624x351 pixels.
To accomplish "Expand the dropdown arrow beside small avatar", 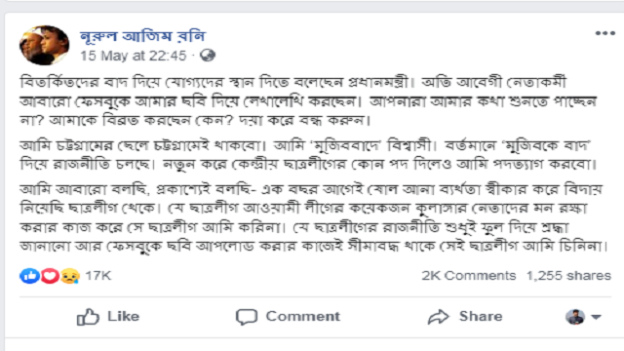I will coord(596,317).
